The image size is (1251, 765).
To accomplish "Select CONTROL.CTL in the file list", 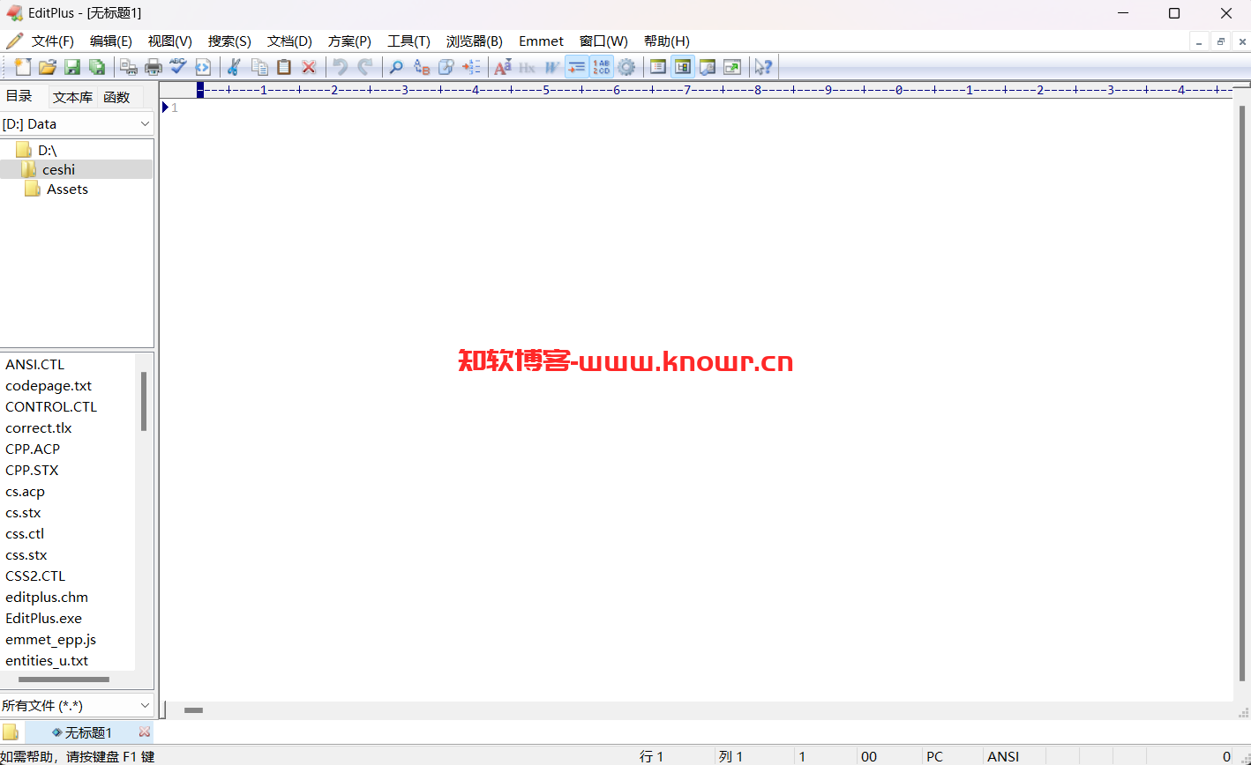I will (x=51, y=407).
